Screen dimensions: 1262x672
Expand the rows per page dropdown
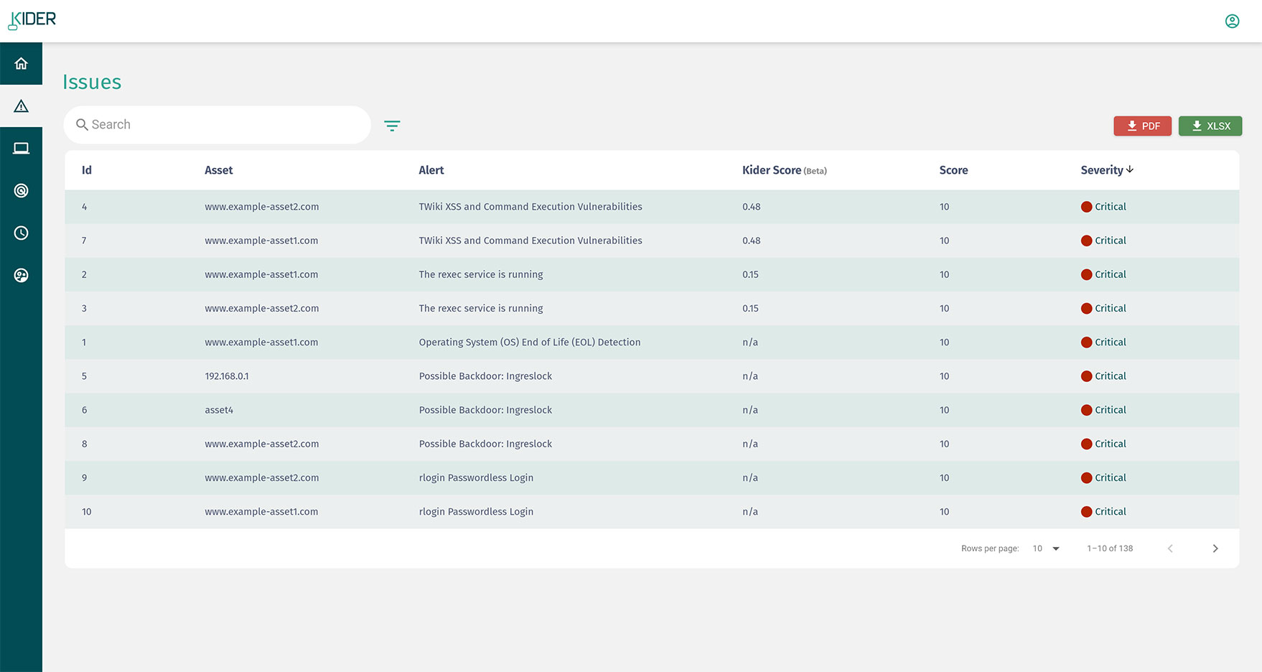1047,549
